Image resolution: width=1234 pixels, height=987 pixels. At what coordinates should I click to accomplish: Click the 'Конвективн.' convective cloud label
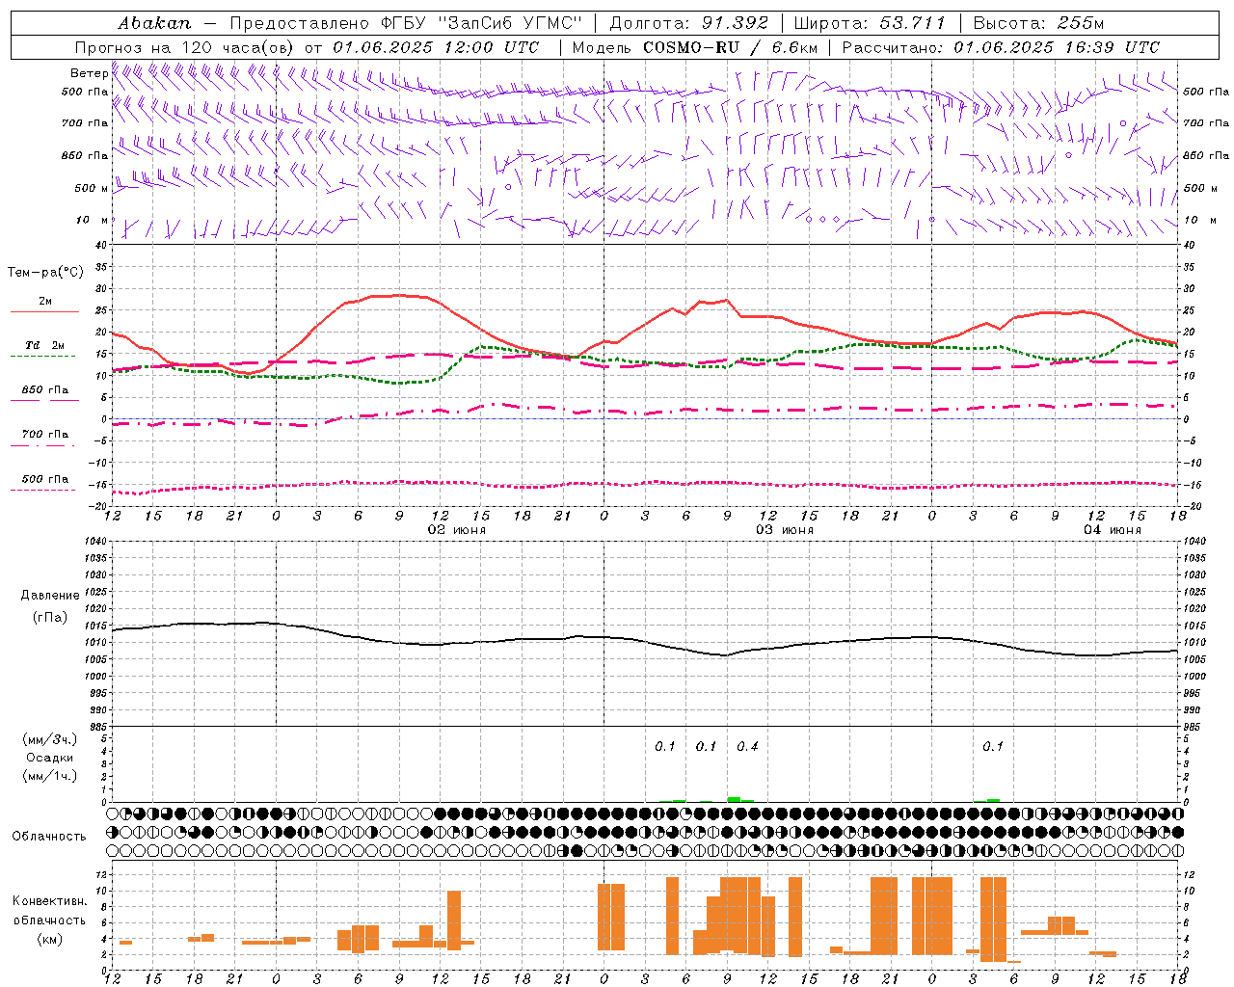(x=50, y=901)
